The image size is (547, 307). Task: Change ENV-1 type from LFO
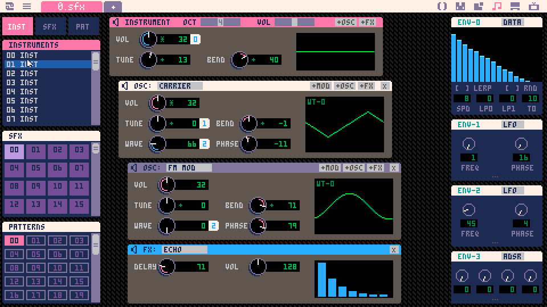512,125
